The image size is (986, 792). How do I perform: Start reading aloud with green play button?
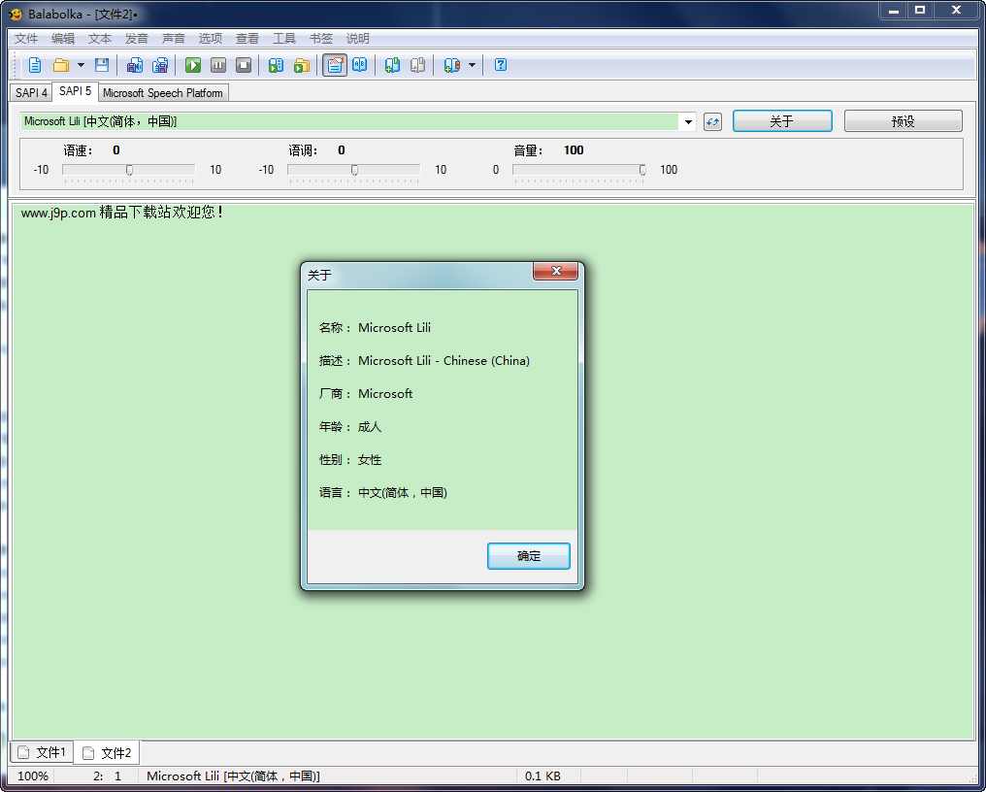pyautogui.click(x=193, y=65)
